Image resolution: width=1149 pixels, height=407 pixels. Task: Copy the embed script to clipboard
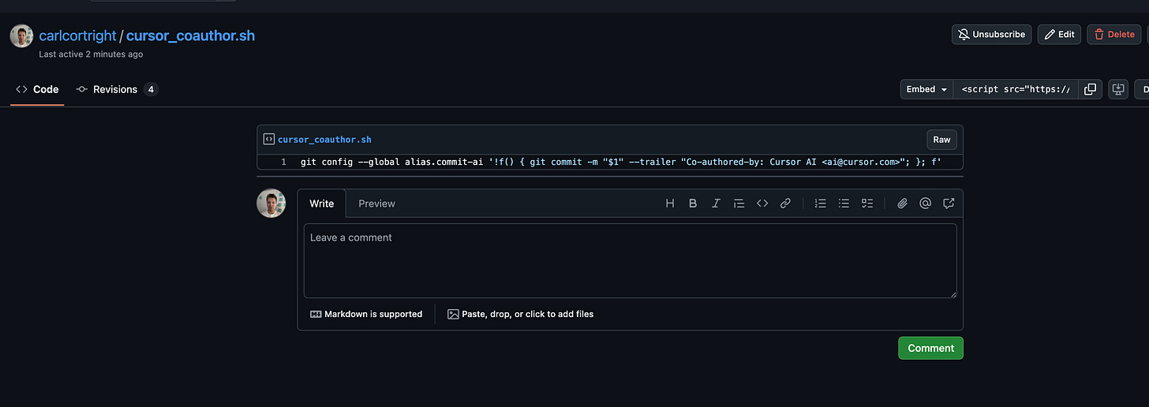(1090, 89)
